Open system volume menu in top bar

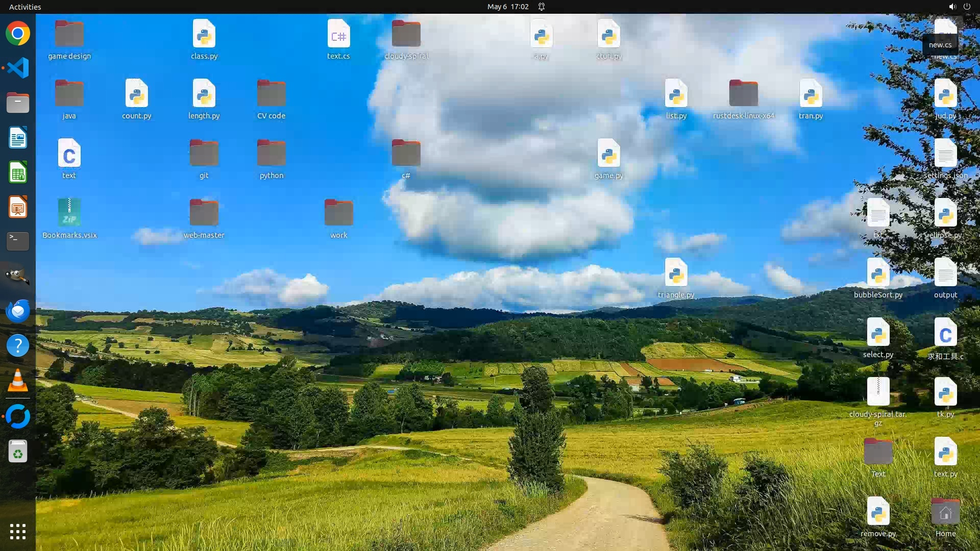point(952,7)
